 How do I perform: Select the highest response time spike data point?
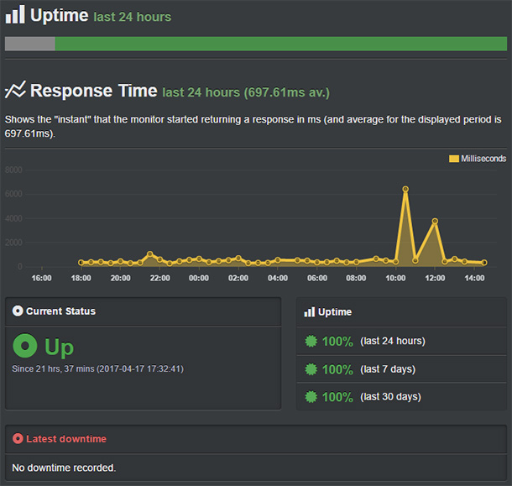pos(405,190)
